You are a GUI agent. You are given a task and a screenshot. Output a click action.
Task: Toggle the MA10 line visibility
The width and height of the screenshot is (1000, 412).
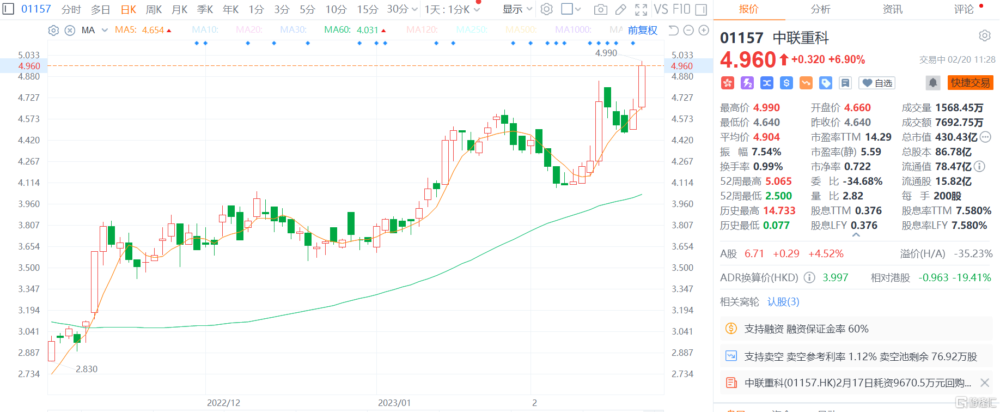point(205,30)
